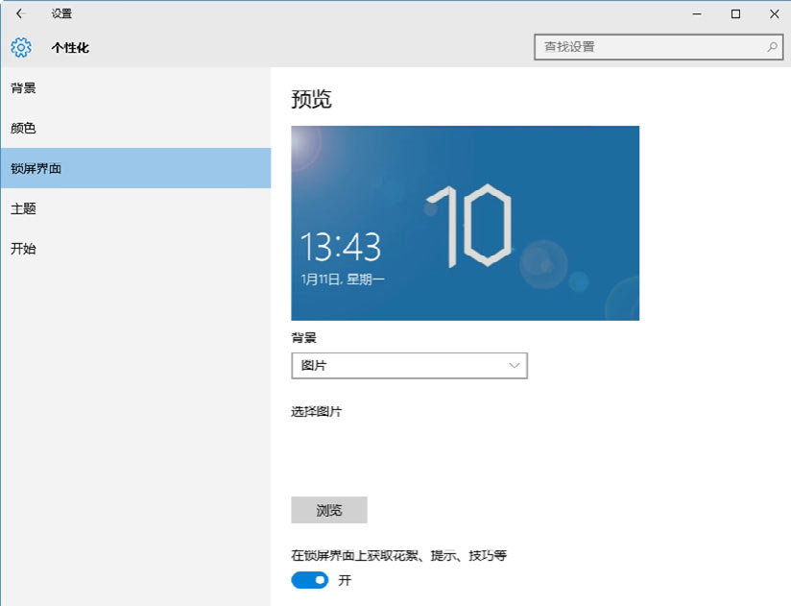Go to the 主题 settings page
This screenshot has width=791, height=606.
[24, 209]
